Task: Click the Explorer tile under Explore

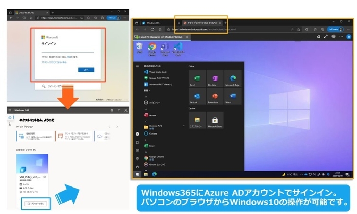Action: point(197,120)
